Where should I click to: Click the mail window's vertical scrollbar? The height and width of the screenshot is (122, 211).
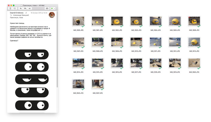coord(57,53)
